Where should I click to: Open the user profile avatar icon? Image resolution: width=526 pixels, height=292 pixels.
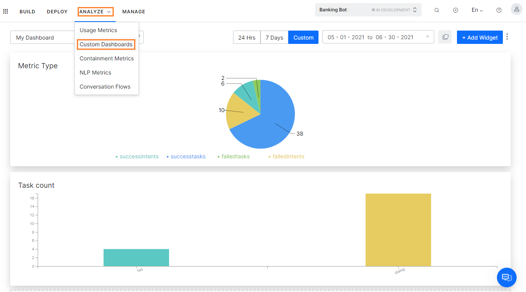(516, 9)
